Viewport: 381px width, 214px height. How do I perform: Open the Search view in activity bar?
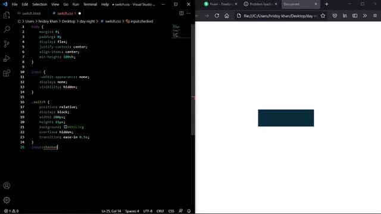pos(7,30)
